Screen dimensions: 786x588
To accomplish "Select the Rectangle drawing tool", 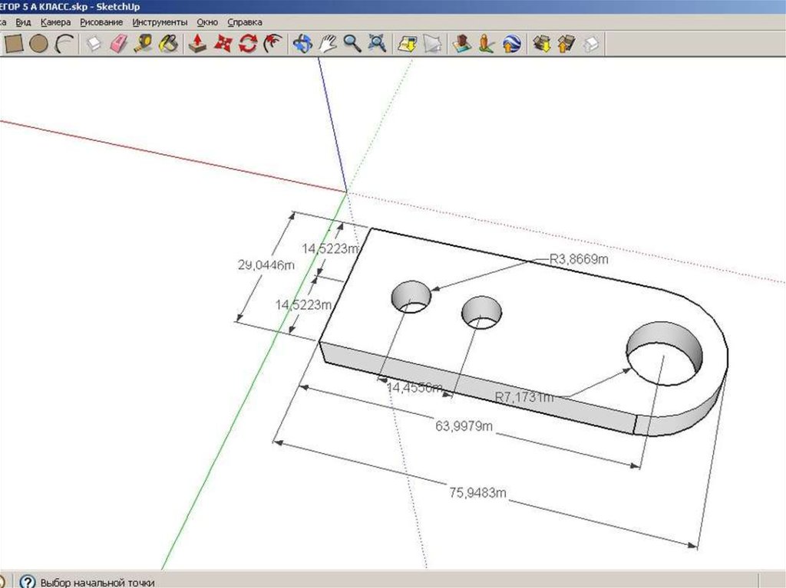I will coord(12,44).
